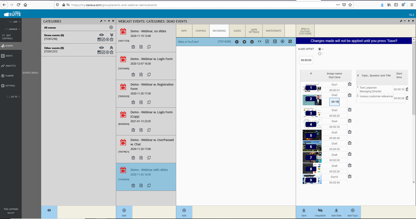
Task: Open Categories panel wrench settings
Action: [x=101, y=21]
